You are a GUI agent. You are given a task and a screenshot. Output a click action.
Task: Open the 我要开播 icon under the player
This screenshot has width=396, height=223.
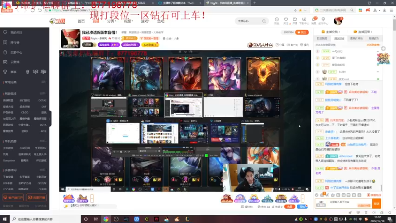point(69,199)
